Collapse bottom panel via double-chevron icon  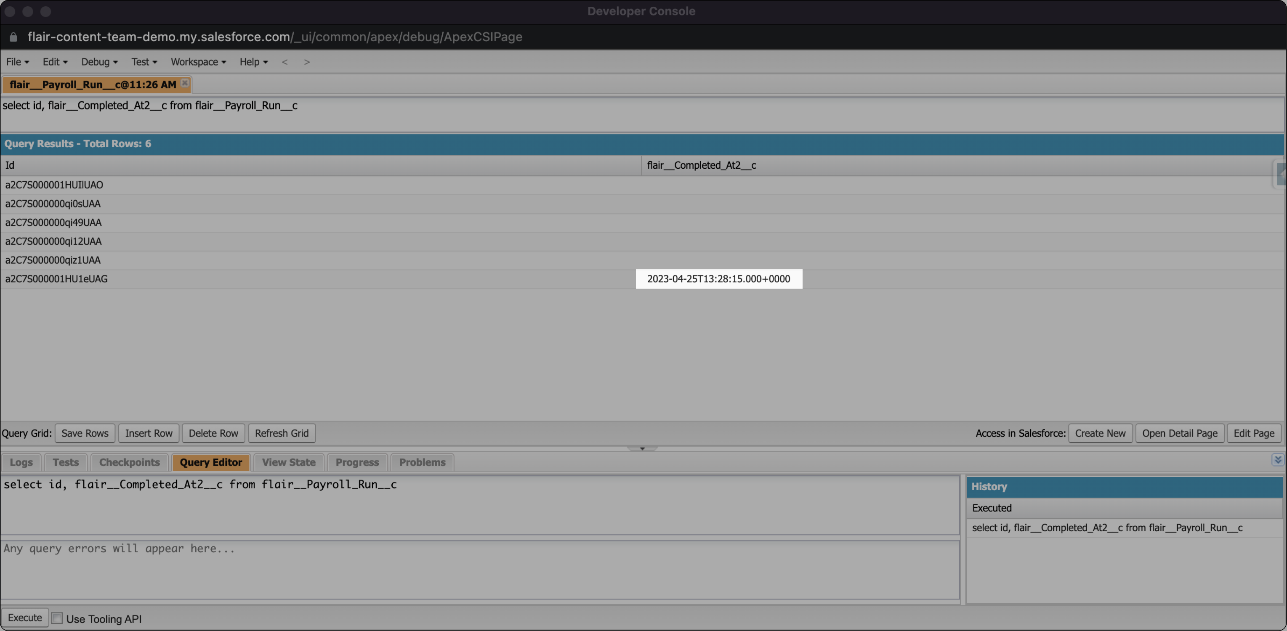click(x=1279, y=460)
